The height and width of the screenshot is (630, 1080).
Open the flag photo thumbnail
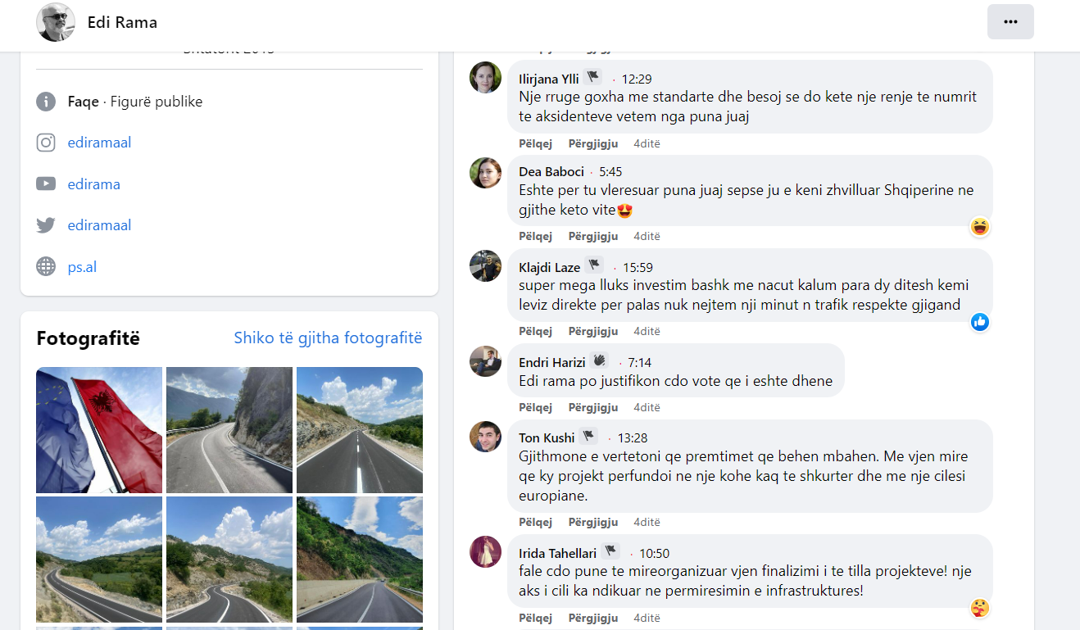(x=99, y=430)
